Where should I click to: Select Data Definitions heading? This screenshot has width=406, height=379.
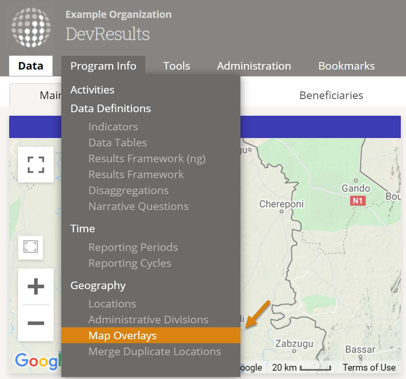[x=111, y=109]
